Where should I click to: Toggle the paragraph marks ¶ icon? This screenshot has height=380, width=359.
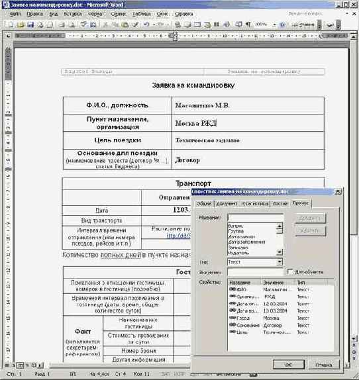[x=248, y=24]
